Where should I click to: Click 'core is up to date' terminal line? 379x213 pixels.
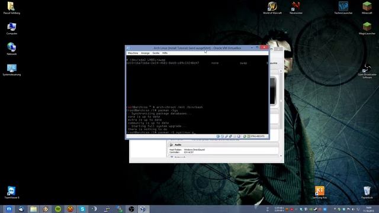(144, 117)
